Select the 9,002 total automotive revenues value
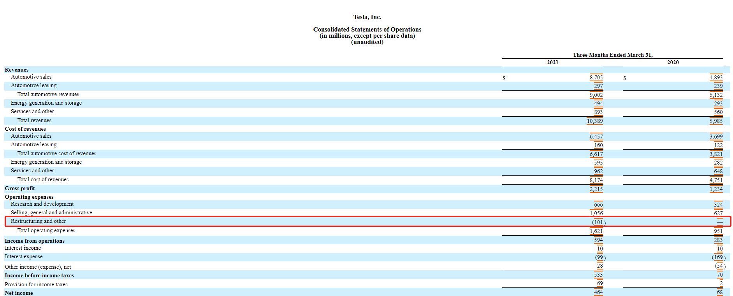 [596, 95]
